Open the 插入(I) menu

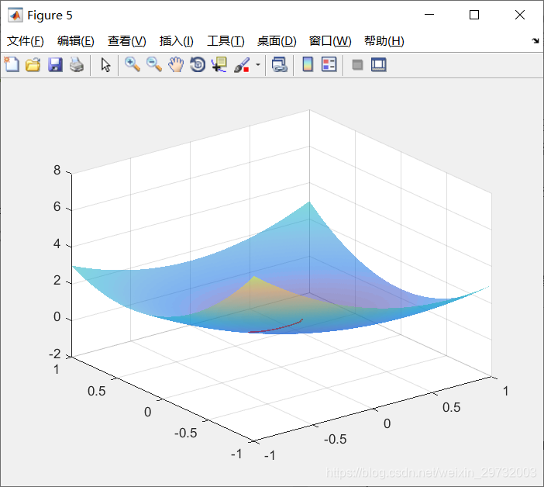(x=176, y=41)
